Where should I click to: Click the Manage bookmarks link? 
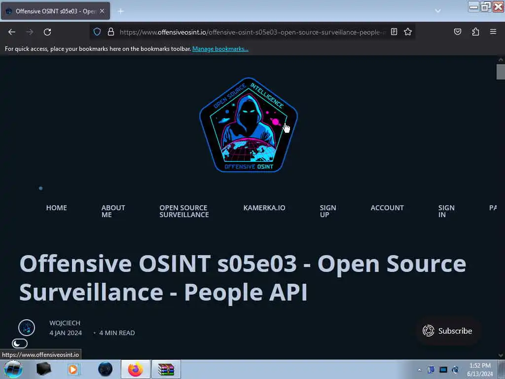[220, 49]
